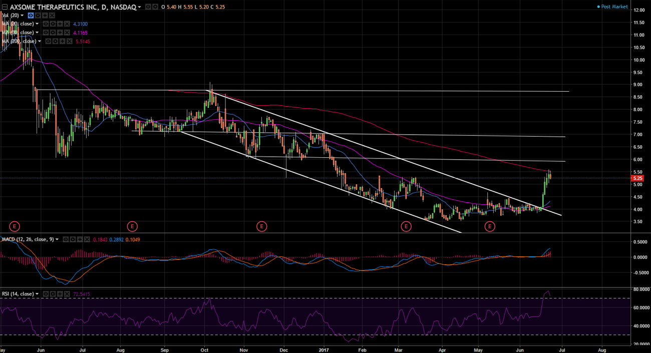
Task: Hide the MA (200, close) line via eye
Action: (x=48, y=41)
